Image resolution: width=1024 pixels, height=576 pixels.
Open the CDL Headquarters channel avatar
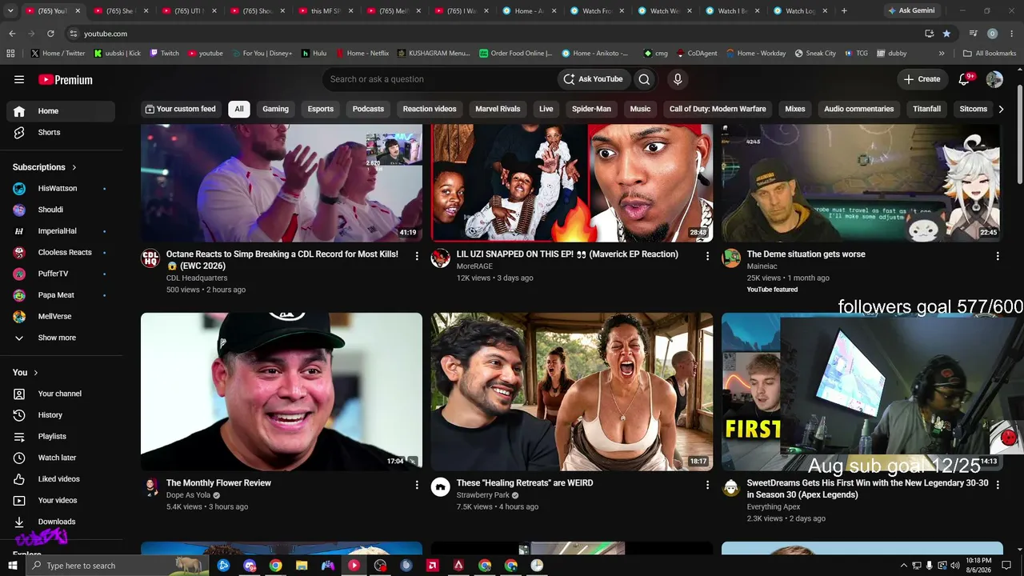coord(150,258)
